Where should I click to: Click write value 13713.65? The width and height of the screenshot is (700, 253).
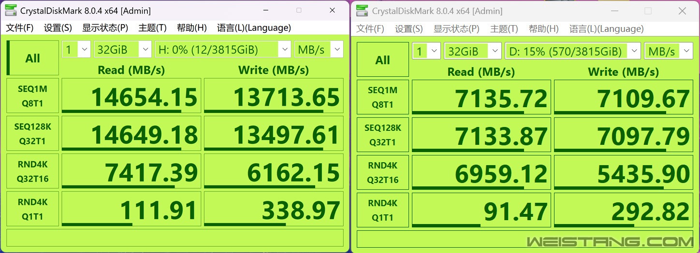(x=274, y=96)
